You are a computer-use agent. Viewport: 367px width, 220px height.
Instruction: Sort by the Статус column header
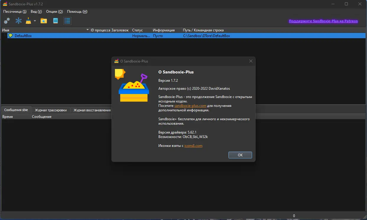click(141, 30)
